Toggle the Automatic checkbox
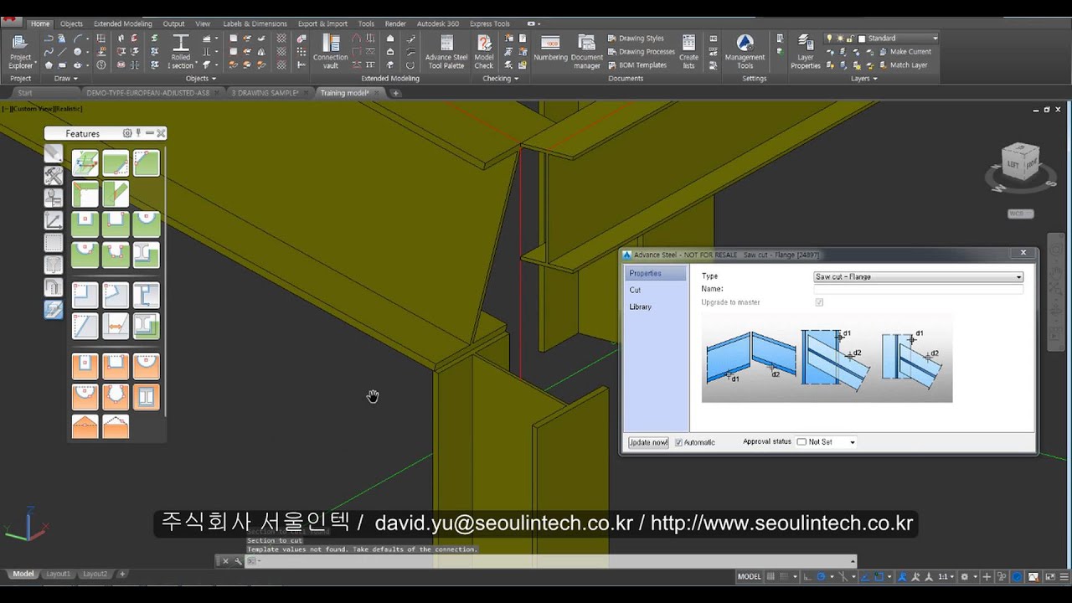 coord(678,442)
